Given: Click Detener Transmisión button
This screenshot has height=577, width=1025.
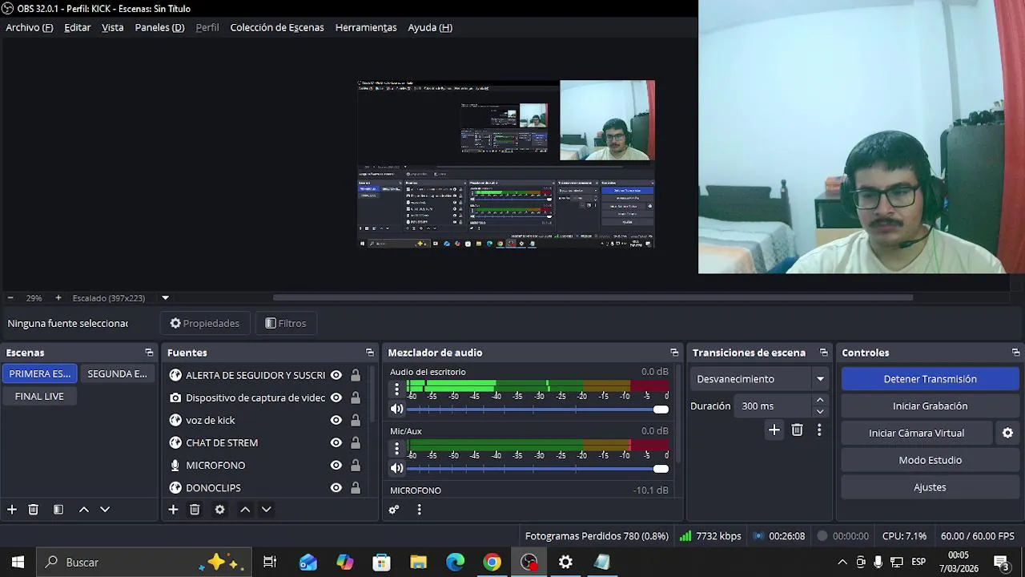Looking at the screenshot, I should [930, 379].
